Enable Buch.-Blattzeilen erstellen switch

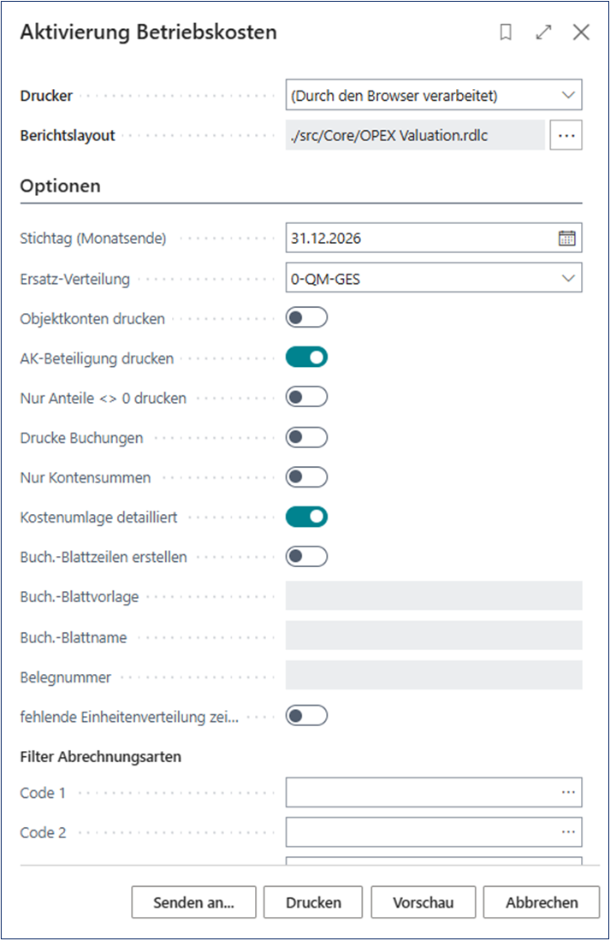[x=306, y=556]
